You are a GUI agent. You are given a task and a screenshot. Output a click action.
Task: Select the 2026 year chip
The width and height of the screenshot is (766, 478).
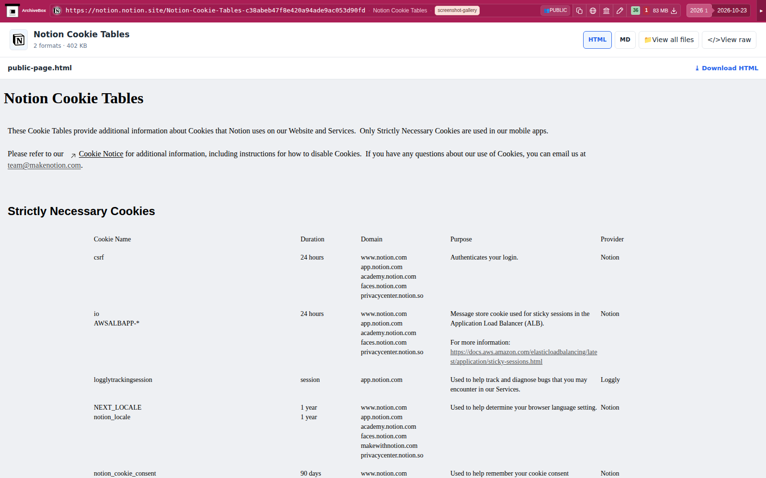tap(698, 11)
